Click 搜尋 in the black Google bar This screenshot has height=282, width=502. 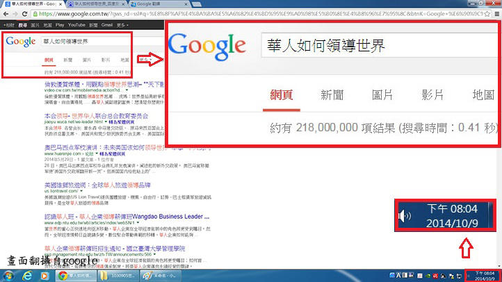[23, 25]
